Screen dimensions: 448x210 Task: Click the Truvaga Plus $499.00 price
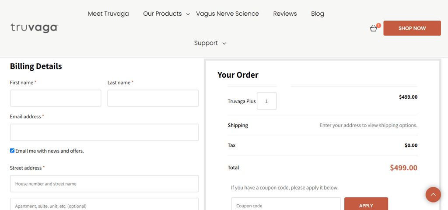(x=408, y=97)
